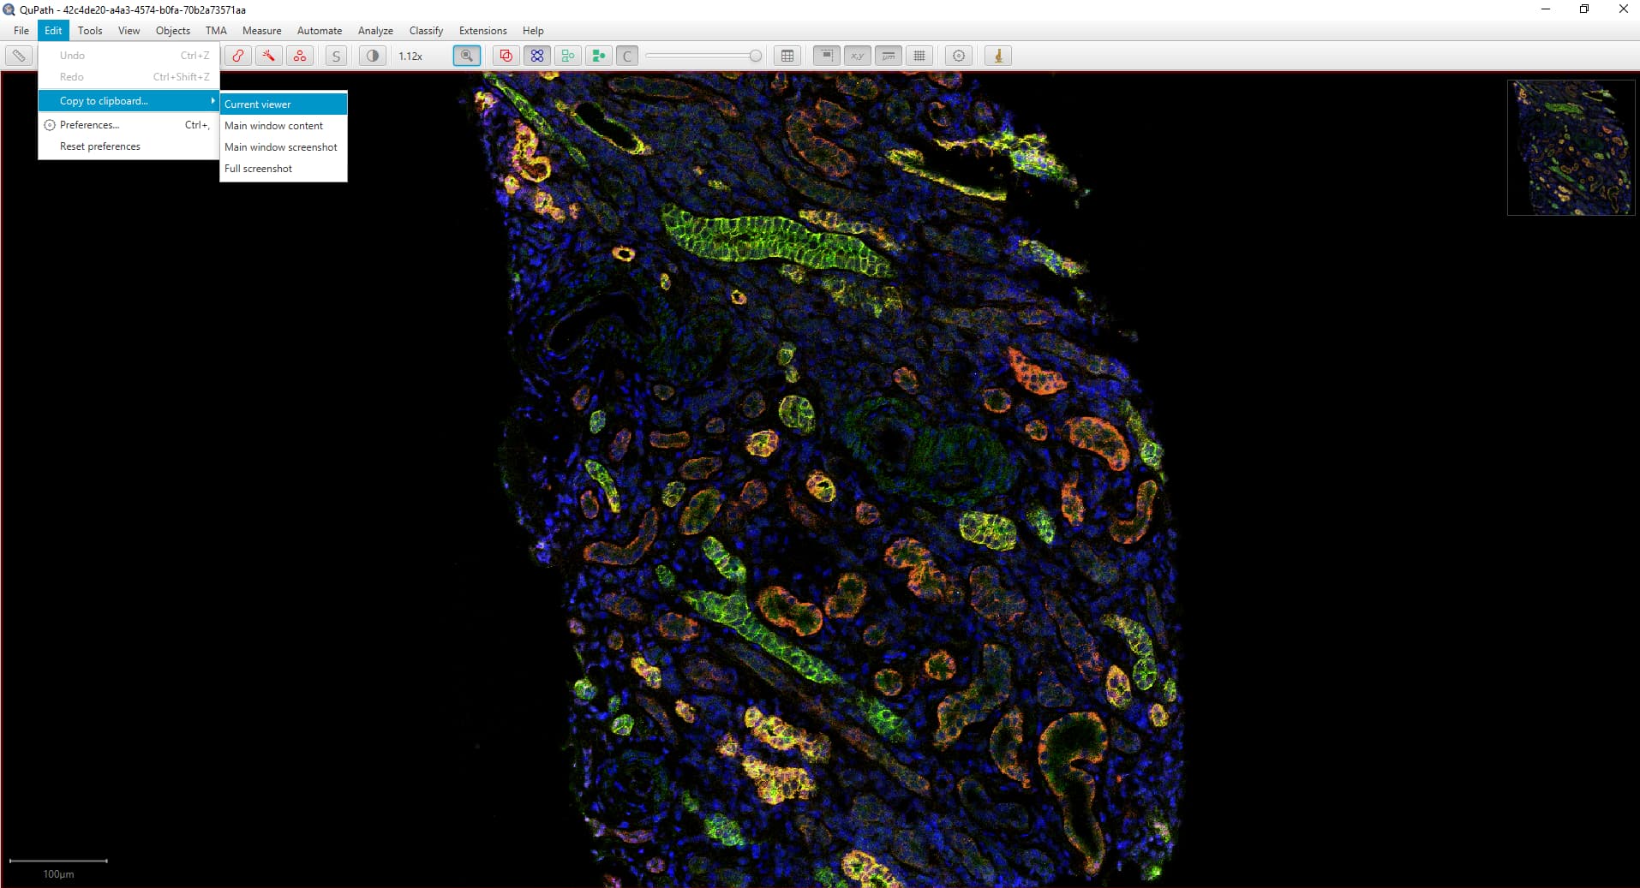1640x888 pixels.
Task: Open the TMA menu
Action: (x=215, y=30)
